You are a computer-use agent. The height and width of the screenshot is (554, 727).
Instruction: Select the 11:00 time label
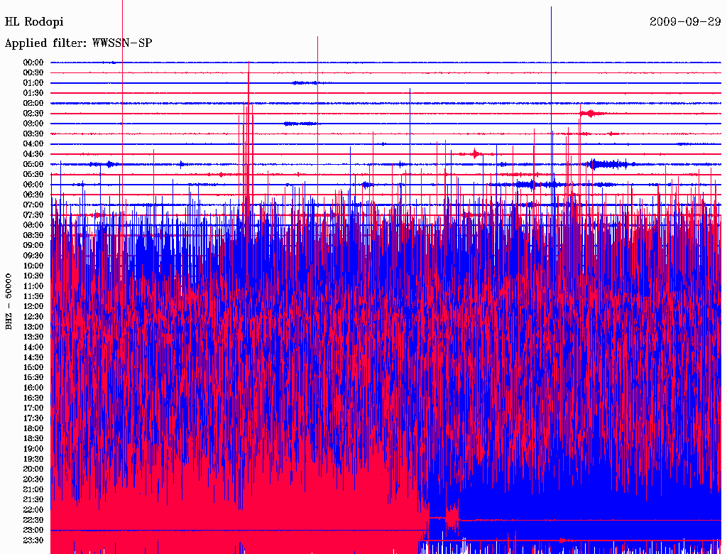pyautogui.click(x=33, y=286)
